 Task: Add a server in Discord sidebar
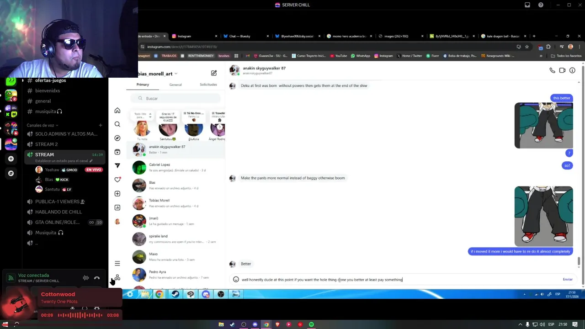tap(11, 159)
